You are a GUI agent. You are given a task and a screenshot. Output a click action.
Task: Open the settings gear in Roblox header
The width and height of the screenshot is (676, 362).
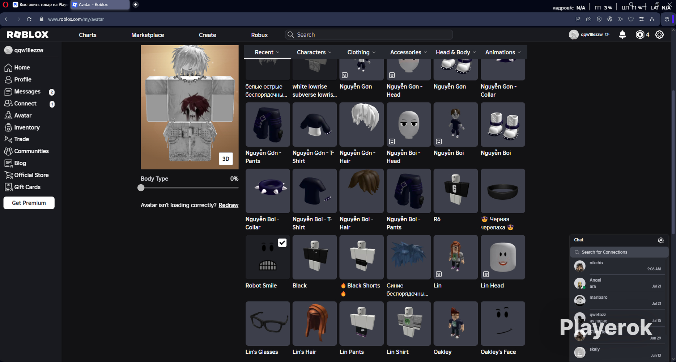pyautogui.click(x=660, y=35)
